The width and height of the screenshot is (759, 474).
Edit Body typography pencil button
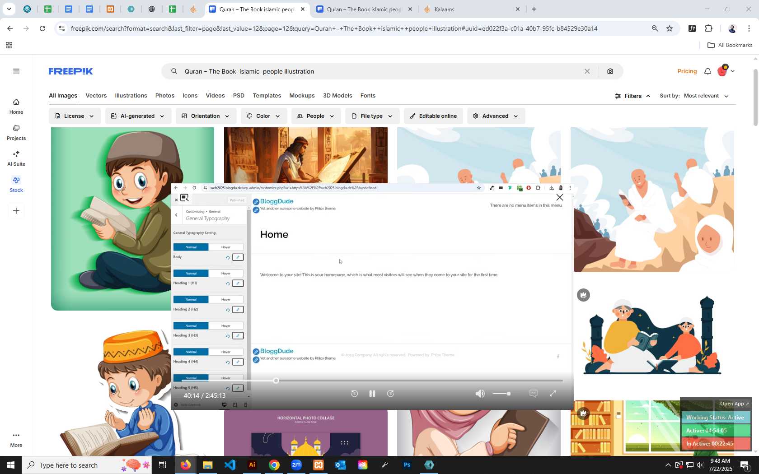tap(238, 257)
